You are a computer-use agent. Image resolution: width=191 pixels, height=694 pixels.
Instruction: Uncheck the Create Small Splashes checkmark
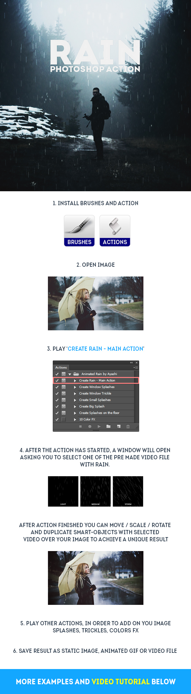click(x=57, y=400)
